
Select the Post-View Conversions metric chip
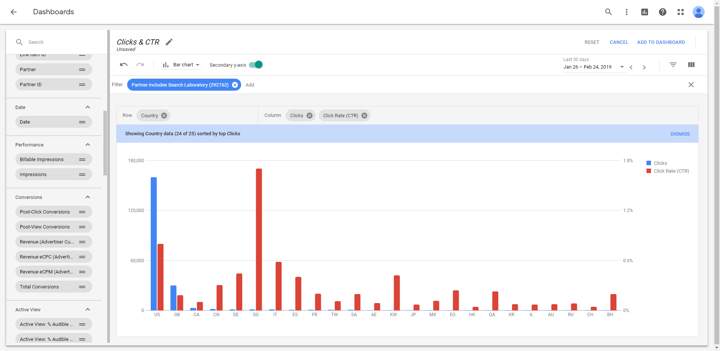pyautogui.click(x=54, y=227)
